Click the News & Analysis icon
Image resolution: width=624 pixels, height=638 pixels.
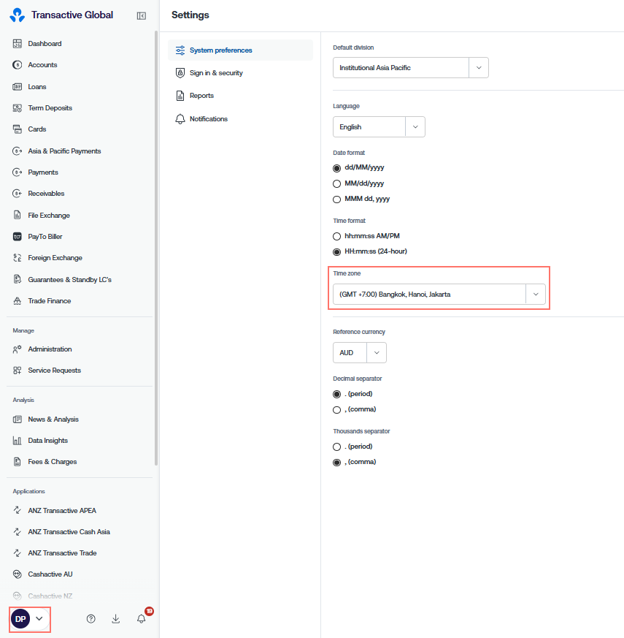tap(17, 419)
